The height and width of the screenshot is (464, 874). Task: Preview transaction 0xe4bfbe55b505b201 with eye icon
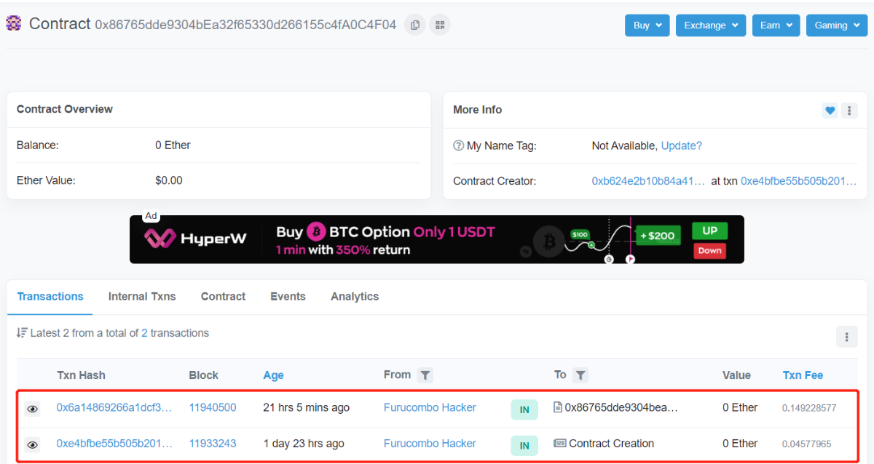[33, 444]
